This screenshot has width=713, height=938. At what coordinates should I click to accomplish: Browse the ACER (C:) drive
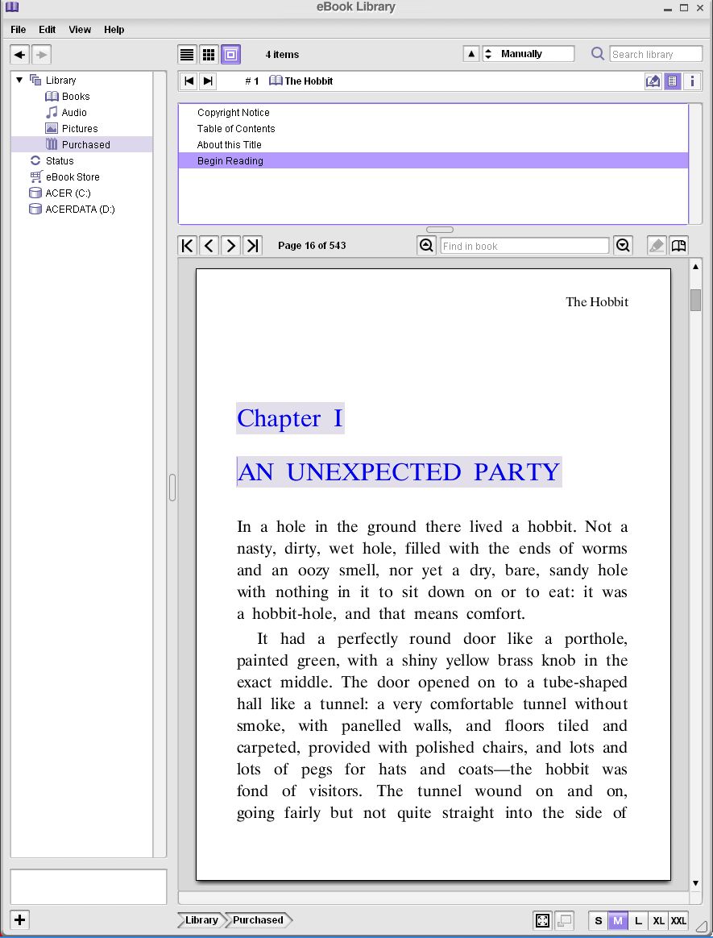[x=60, y=193]
